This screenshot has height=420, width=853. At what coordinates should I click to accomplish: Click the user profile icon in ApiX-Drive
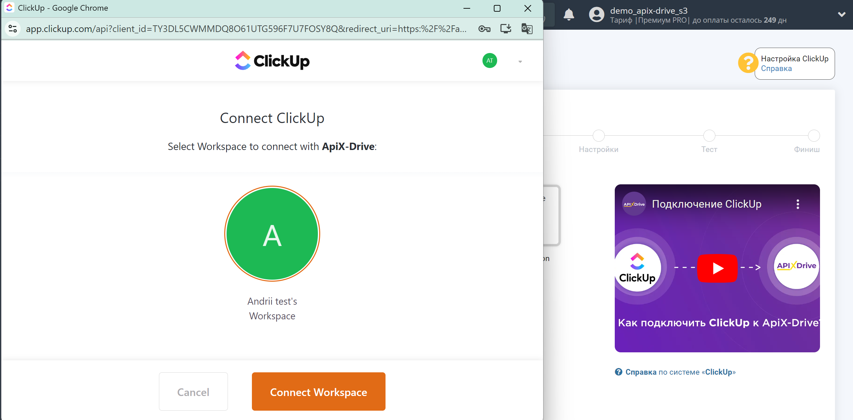[x=596, y=15]
